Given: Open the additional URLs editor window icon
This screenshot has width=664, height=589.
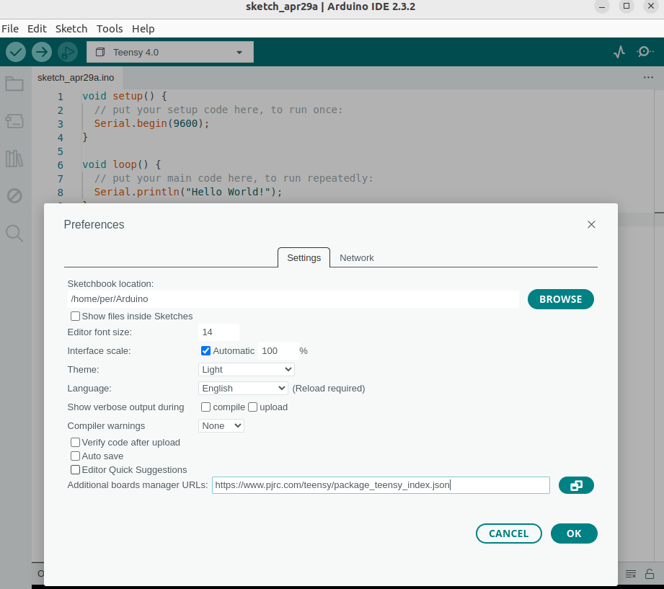Looking at the screenshot, I should [576, 485].
